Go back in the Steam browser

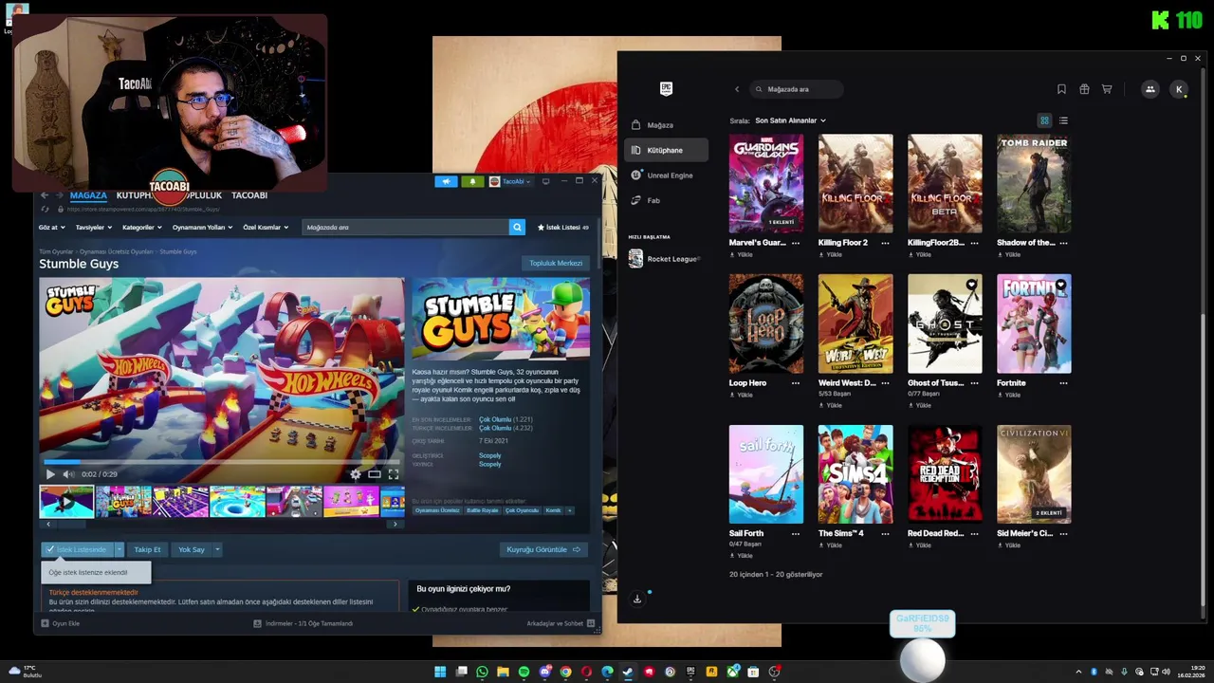pos(44,195)
